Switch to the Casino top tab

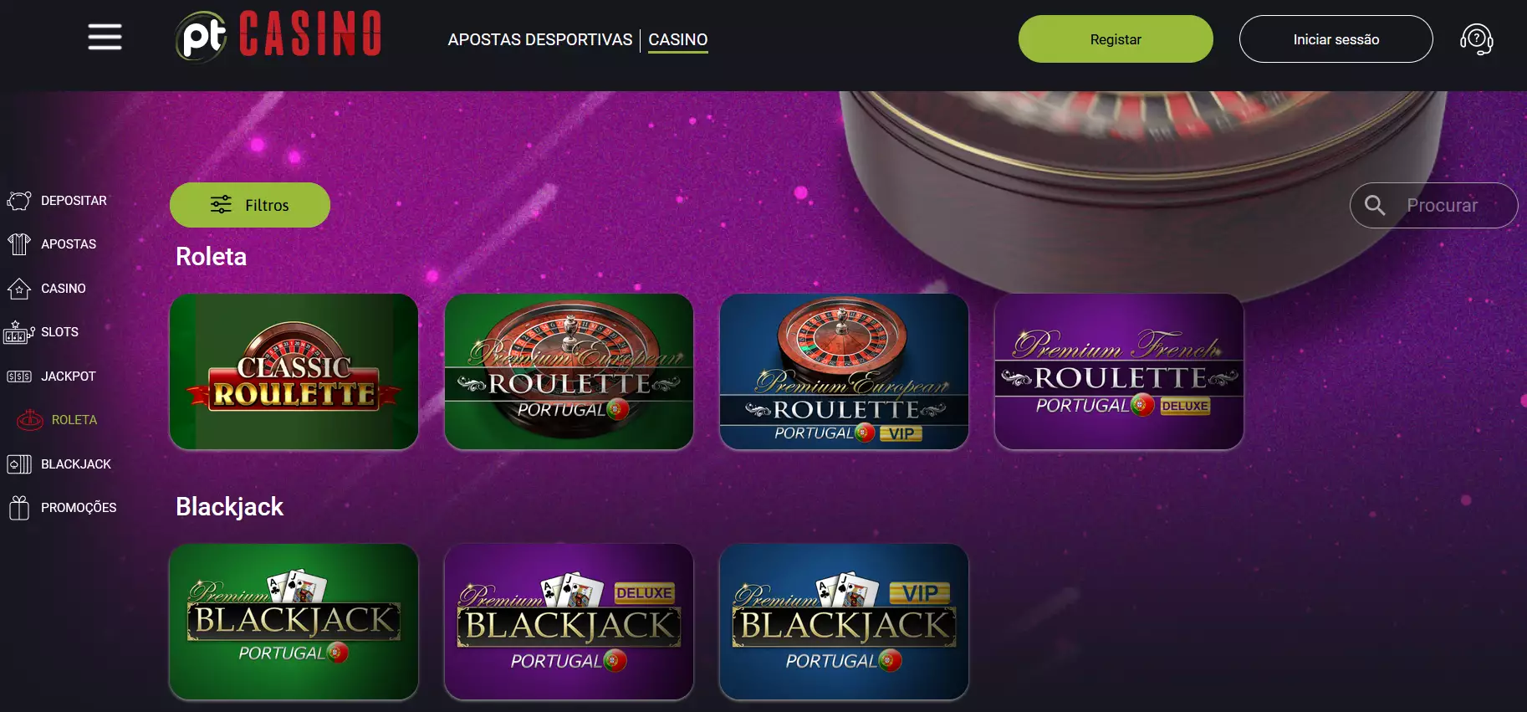pos(678,39)
